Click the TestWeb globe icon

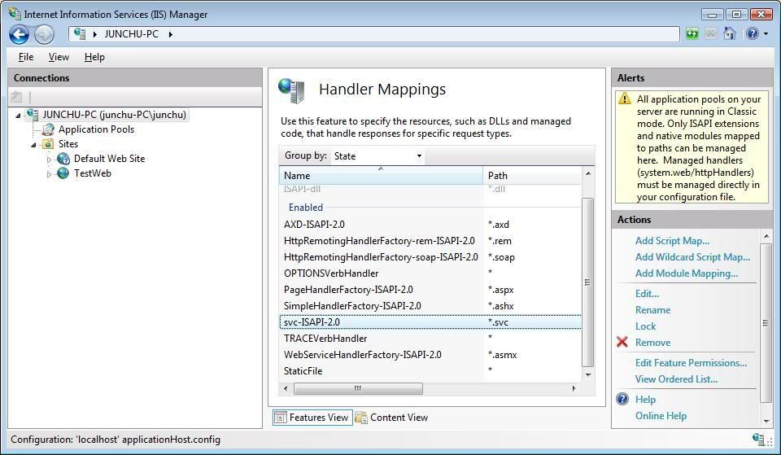coord(63,173)
